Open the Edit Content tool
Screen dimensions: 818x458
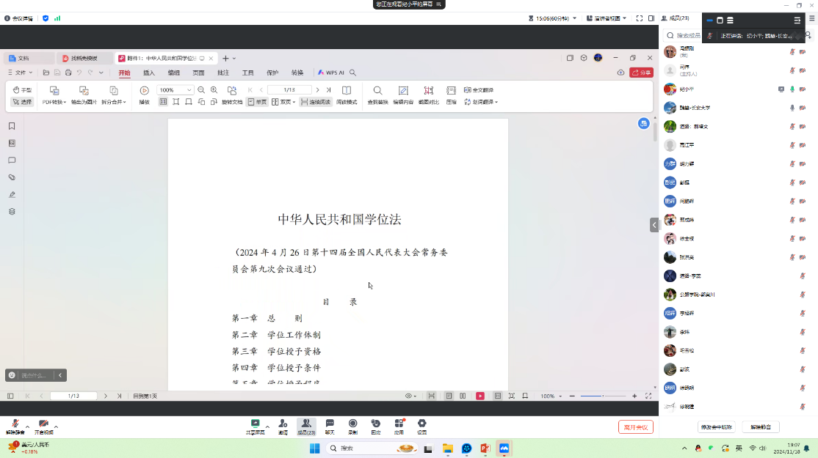coord(403,90)
